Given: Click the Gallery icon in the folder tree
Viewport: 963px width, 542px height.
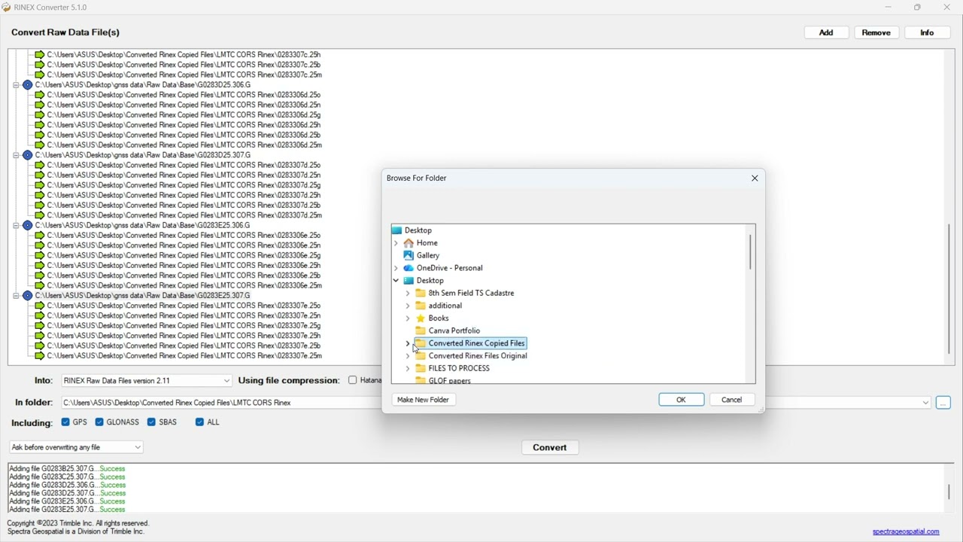Looking at the screenshot, I should (x=409, y=255).
